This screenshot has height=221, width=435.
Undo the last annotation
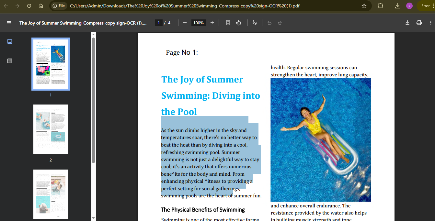(x=269, y=23)
